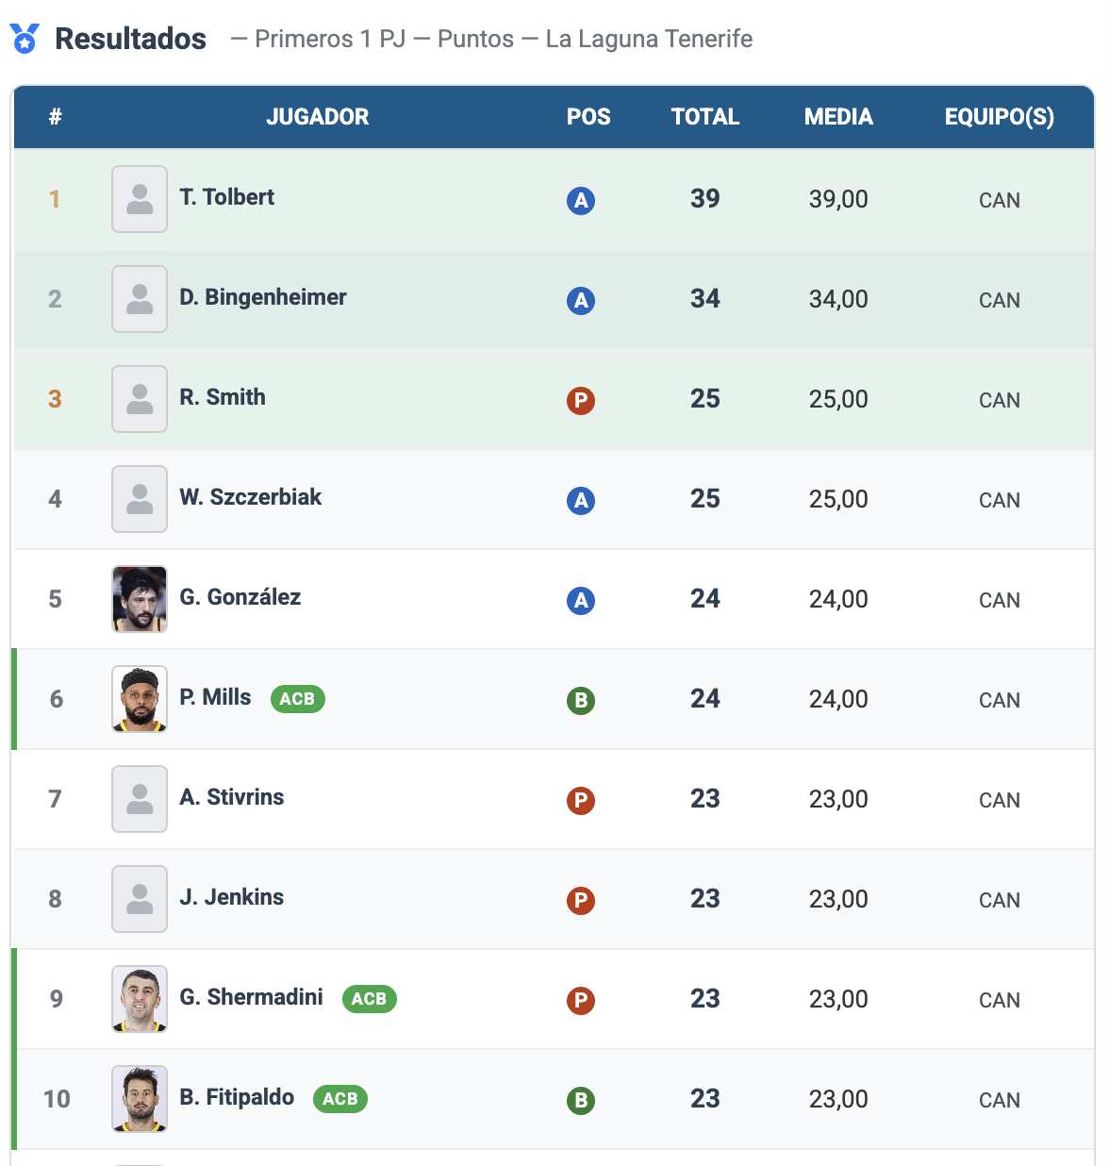Click CAN team label for T. Tolbert
Image resolution: width=1109 pixels, height=1166 pixels.
coord(999,200)
